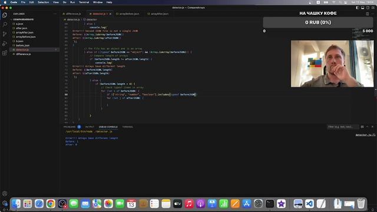Viewport: 377px width, 212px height.
Task: Open the Trash in the Dock
Action: click(x=361, y=204)
